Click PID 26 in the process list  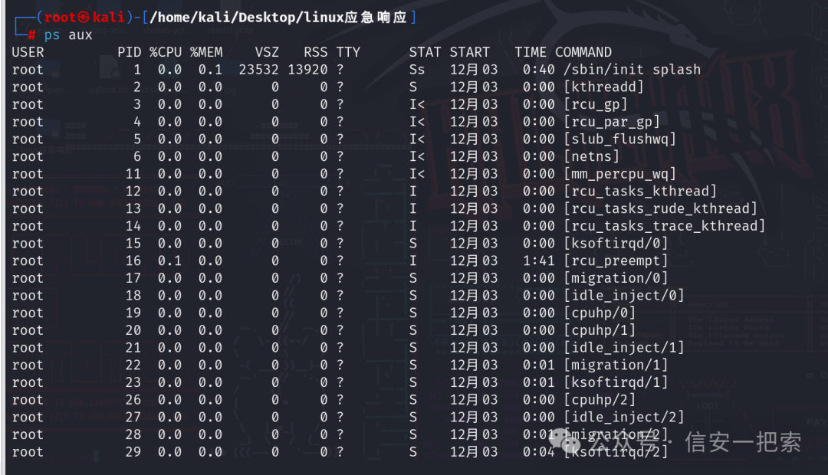pos(133,400)
